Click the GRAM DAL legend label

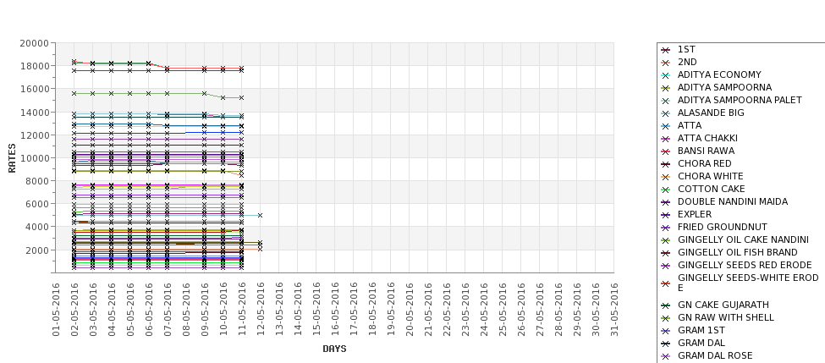pos(701,343)
